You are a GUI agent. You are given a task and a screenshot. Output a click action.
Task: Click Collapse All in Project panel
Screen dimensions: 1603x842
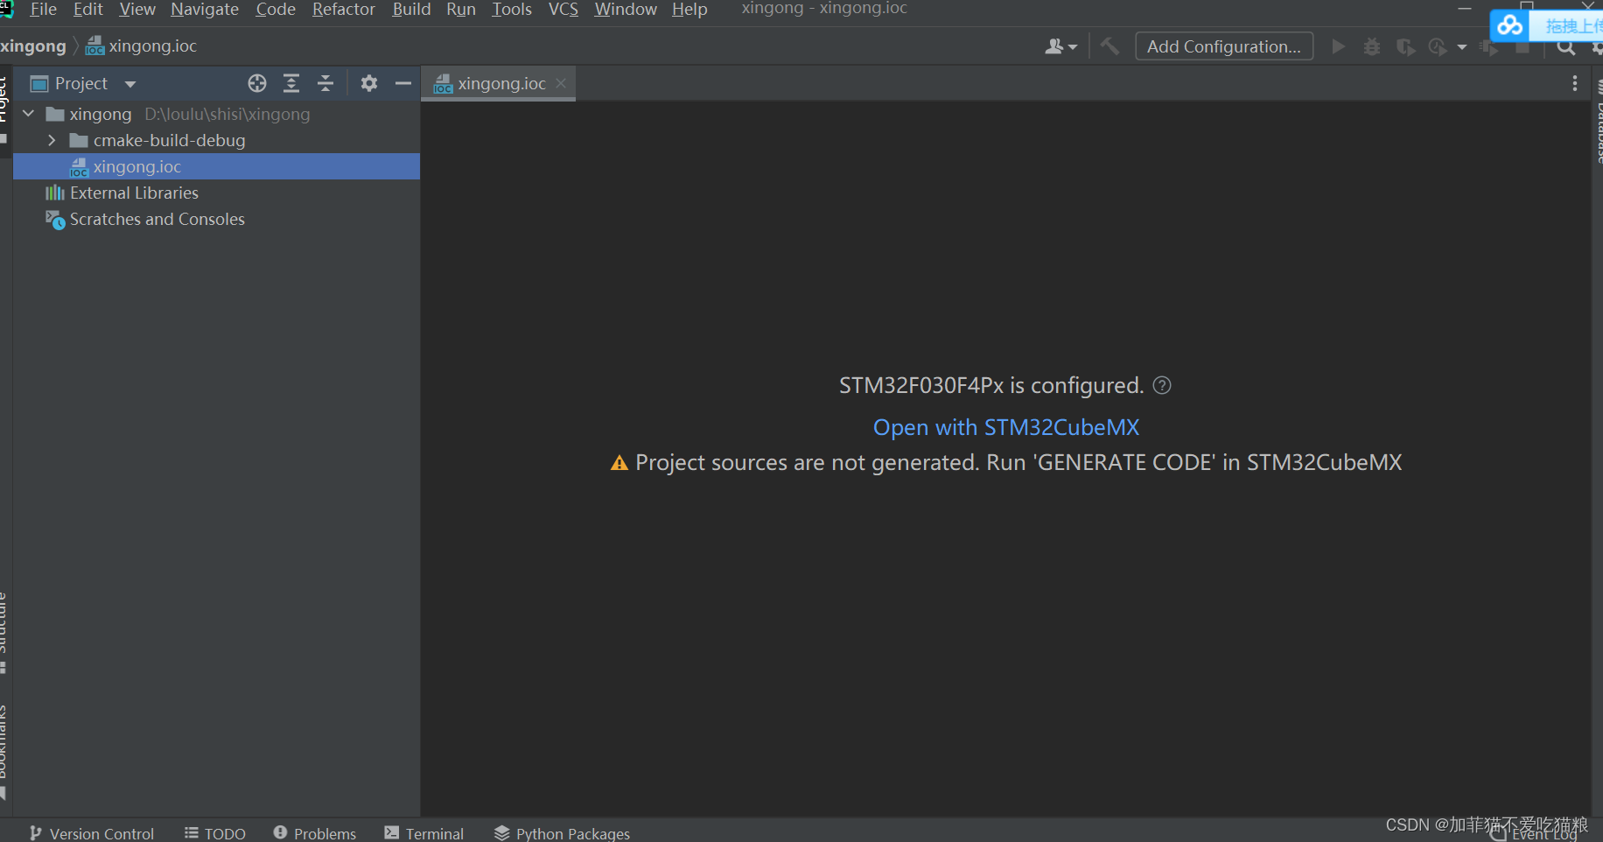point(325,83)
